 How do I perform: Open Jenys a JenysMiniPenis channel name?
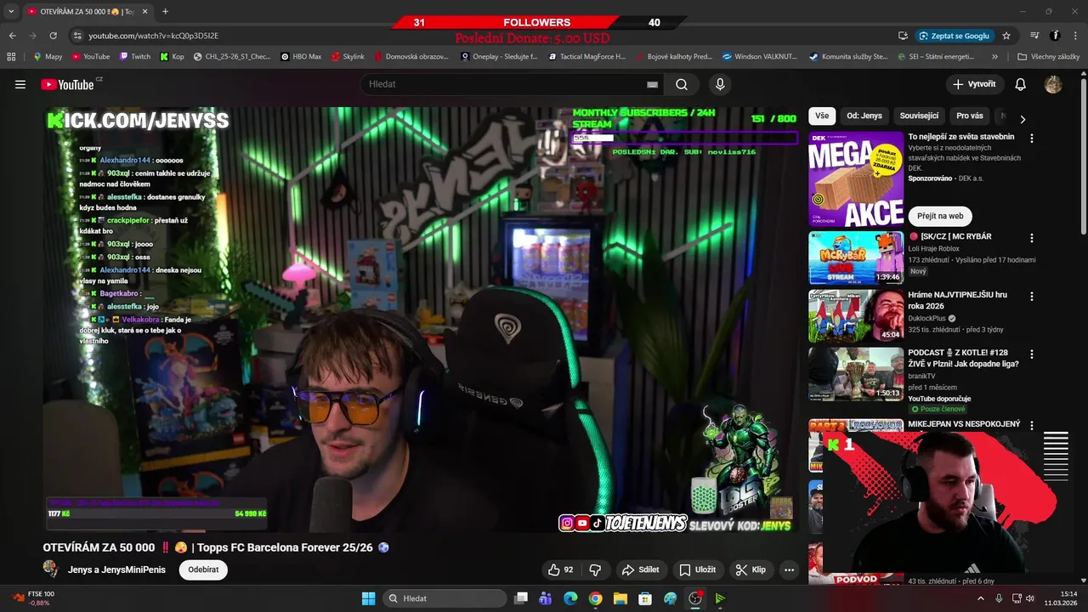116,569
